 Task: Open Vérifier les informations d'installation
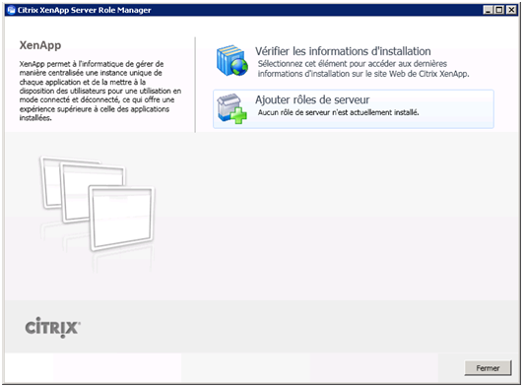pos(343,51)
